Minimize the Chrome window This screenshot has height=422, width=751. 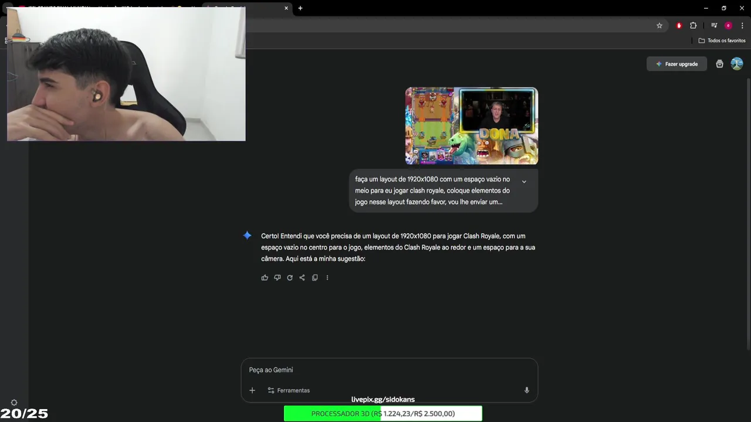click(706, 8)
